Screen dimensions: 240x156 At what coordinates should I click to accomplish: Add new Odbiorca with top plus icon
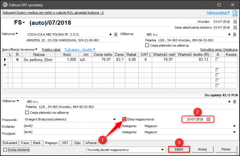229,35
